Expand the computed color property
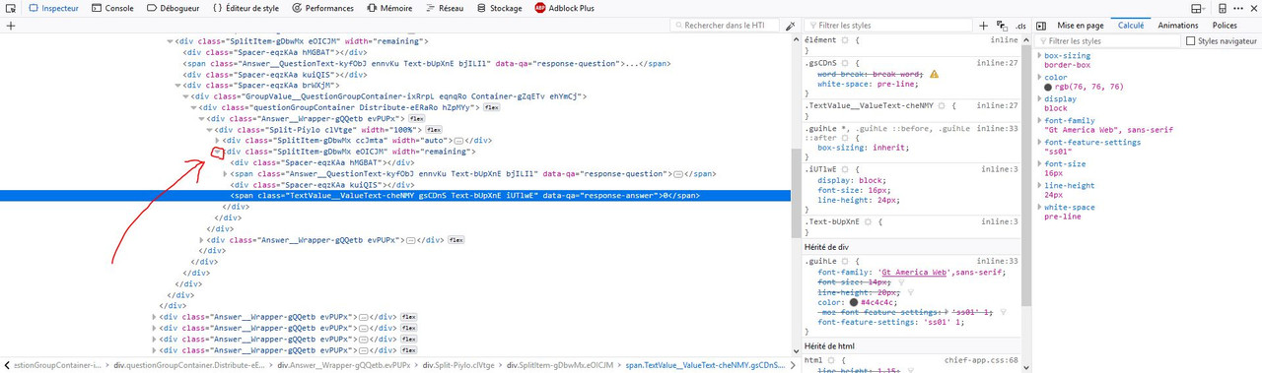Image resolution: width=1262 pixels, height=373 pixels. [1040, 77]
